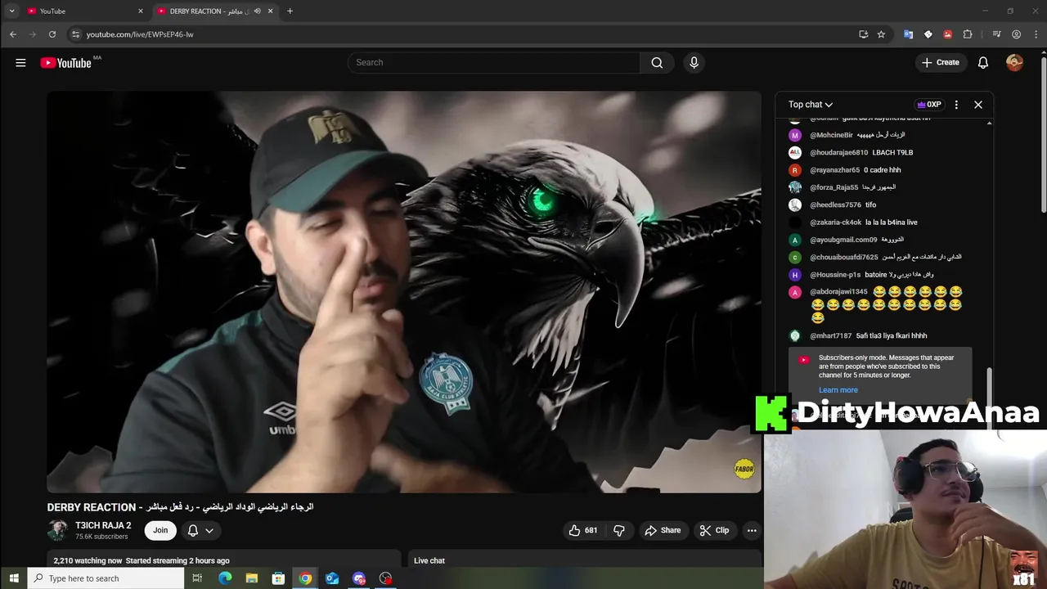Open the three-dot more actions under video

(752, 530)
